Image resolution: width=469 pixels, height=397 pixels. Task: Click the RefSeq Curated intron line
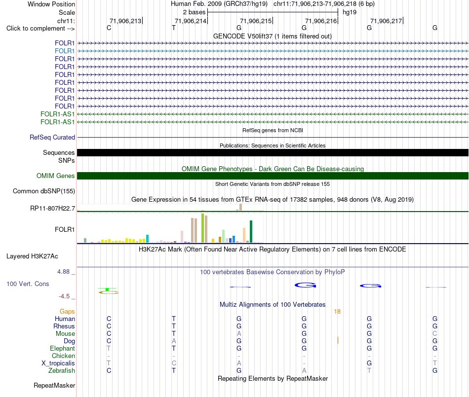(x=273, y=138)
